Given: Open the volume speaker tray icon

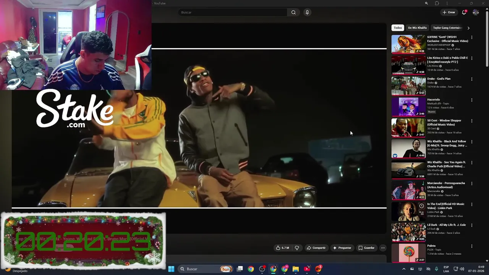Looking at the screenshot, I should pyautogui.click(x=462, y=269).
